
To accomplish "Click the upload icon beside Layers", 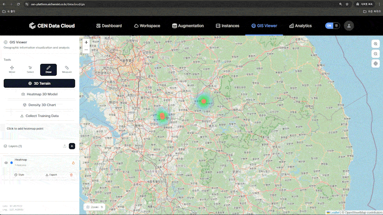I will coord(65,146).
